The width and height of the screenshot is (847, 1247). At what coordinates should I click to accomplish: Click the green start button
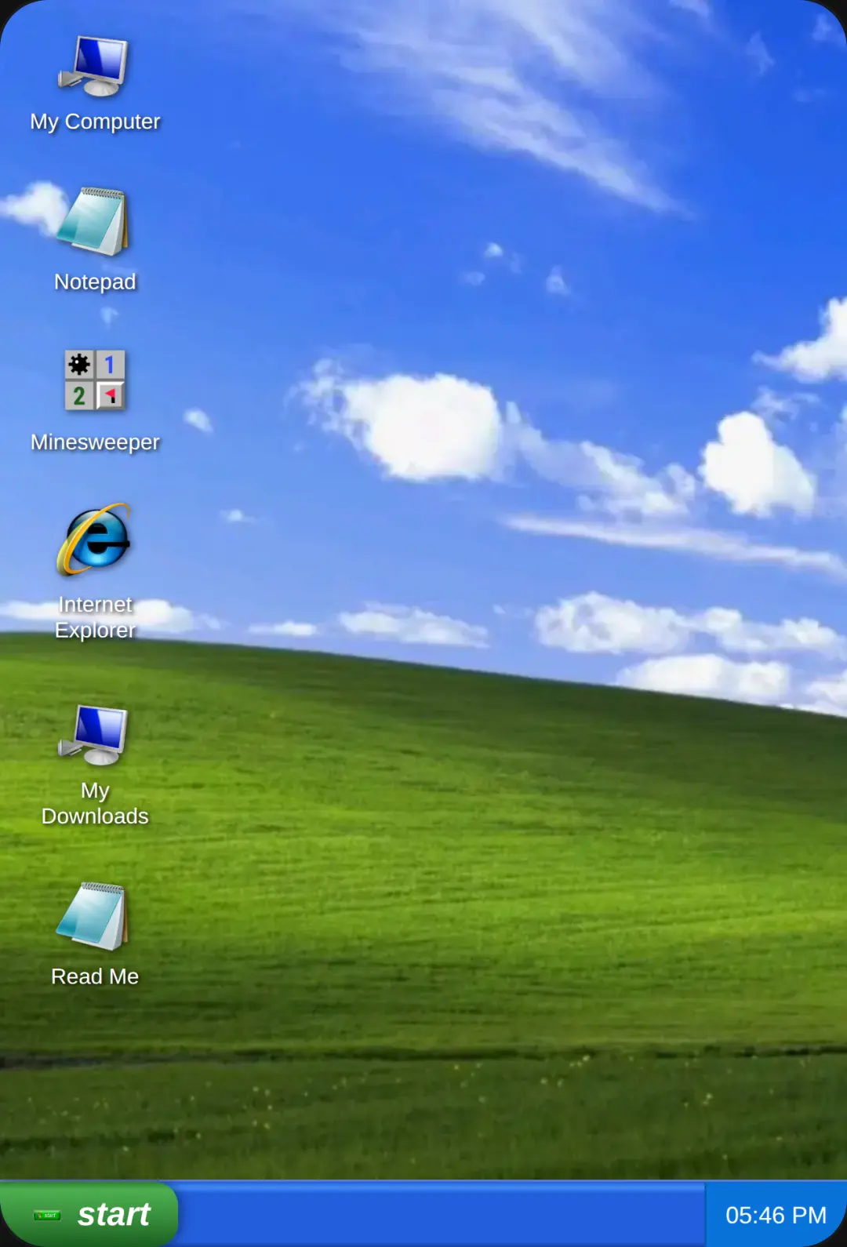[89, 1214]
